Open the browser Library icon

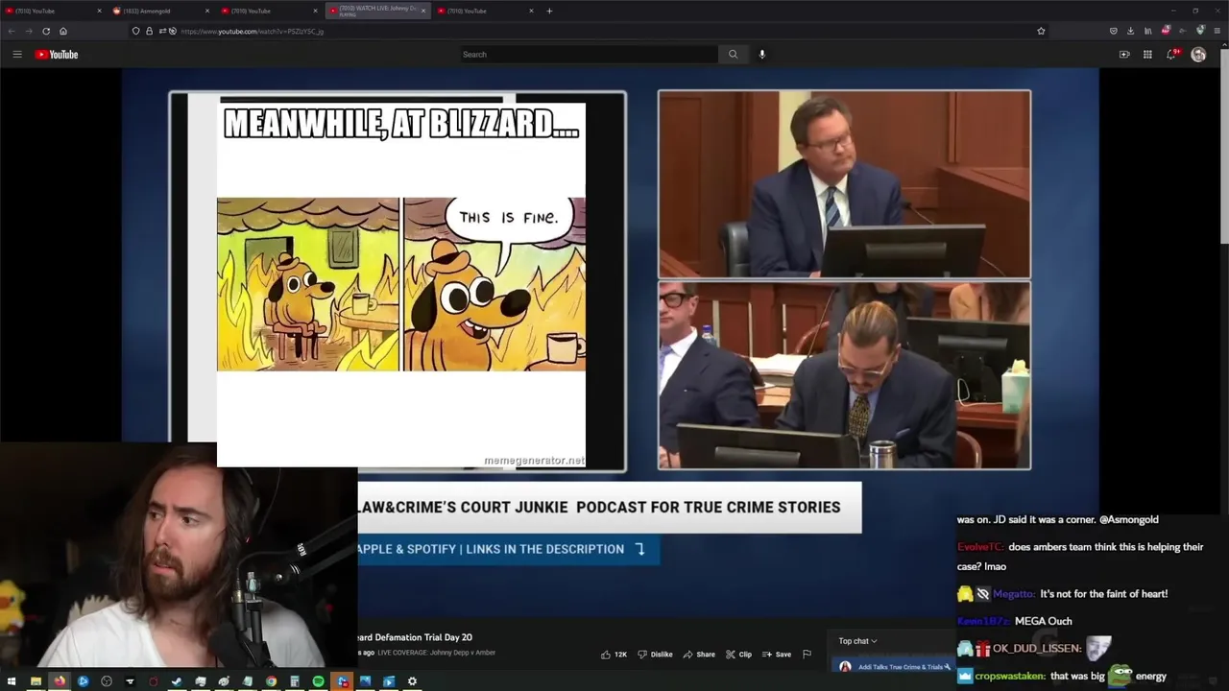coord(1148,31)
